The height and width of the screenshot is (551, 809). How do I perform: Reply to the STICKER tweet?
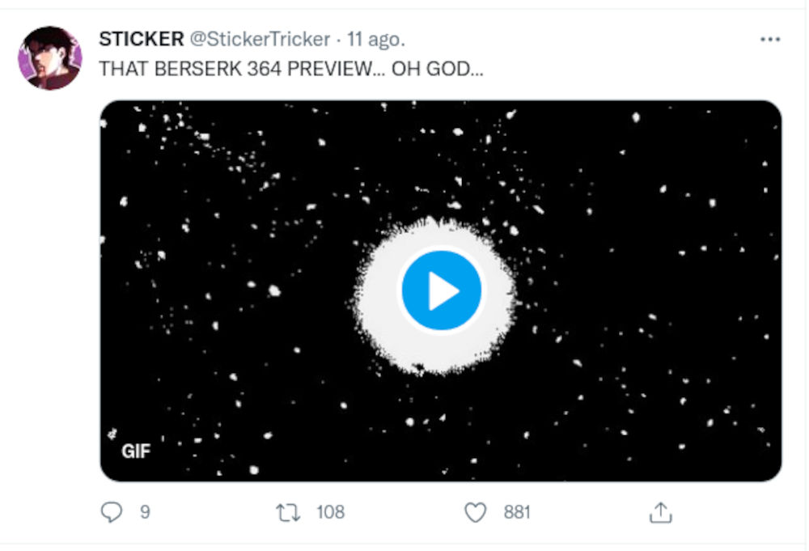click(x=112, y=512)
